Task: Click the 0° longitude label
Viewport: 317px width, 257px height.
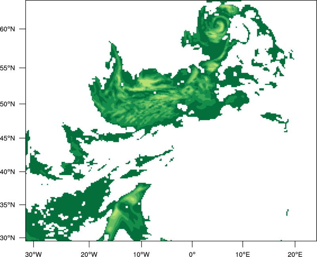Action: point(192,254)
